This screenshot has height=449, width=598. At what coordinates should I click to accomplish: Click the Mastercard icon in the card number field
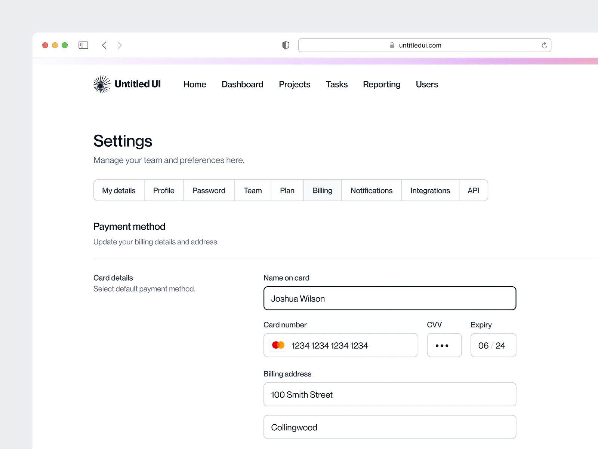click(x=278, y=345)
